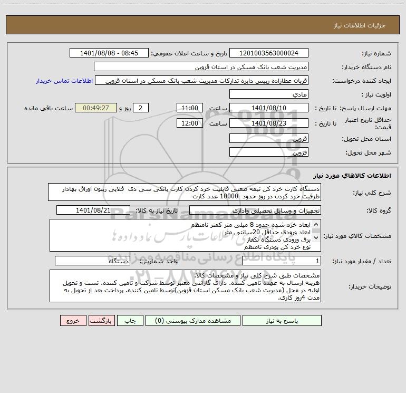Click price validity date 1401/08/23
This screenshot has width=406, height=393.
coord(269,123)
